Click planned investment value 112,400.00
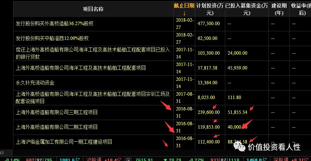The image size is (311, 161). click(x=209, y=142)
